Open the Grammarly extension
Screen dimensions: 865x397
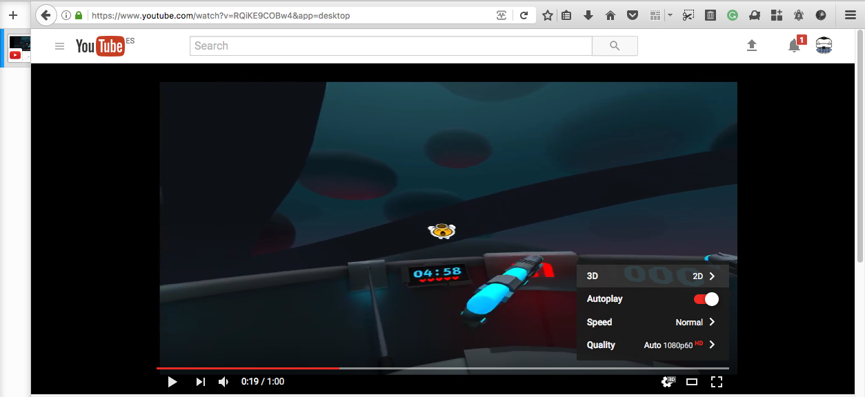click(733, 15)
